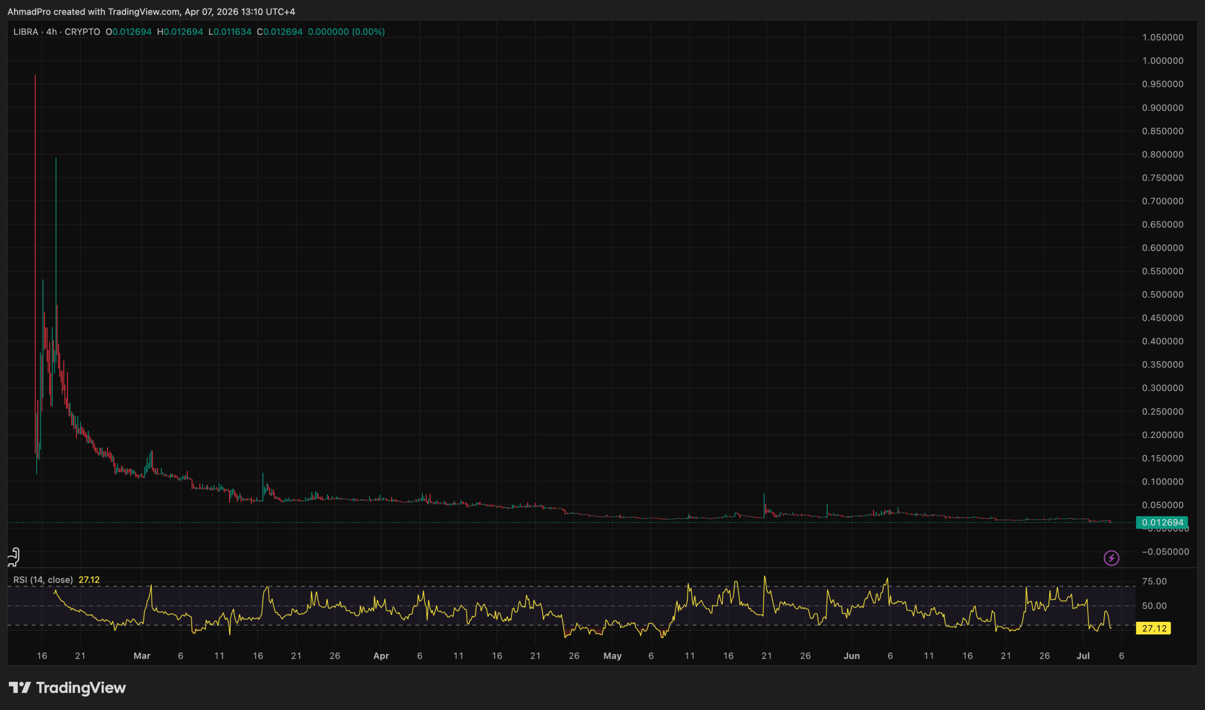Click the Jul label on the time axis

pyautogui.click(x=1083, y=656)
